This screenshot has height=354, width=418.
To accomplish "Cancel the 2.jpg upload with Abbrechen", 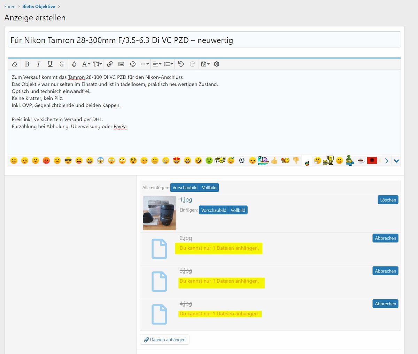I will (385, 238).
